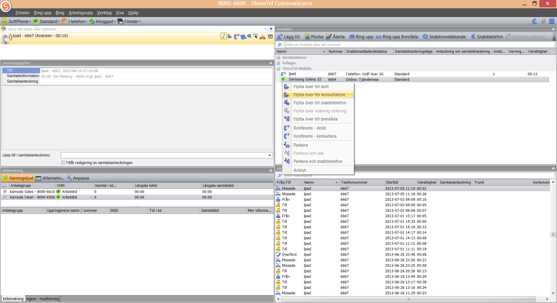
Task: Choose Konferens - konsultera
Action: tap(318, 136)
